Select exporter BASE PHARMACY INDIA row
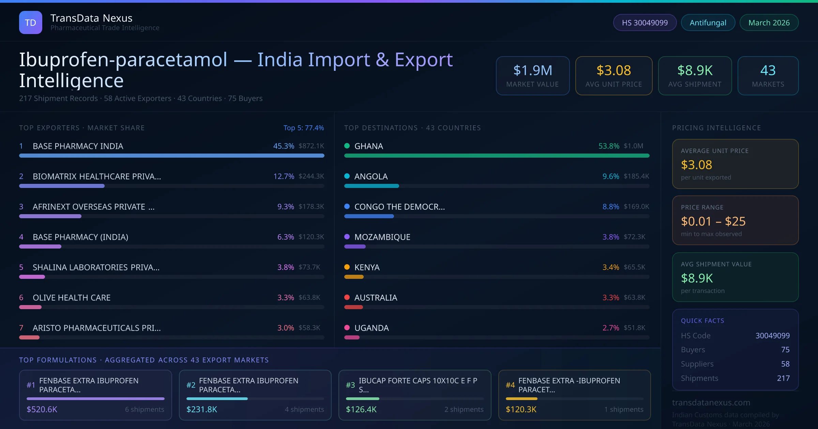The height and width of the screenshot is (429, 818). 78,146
